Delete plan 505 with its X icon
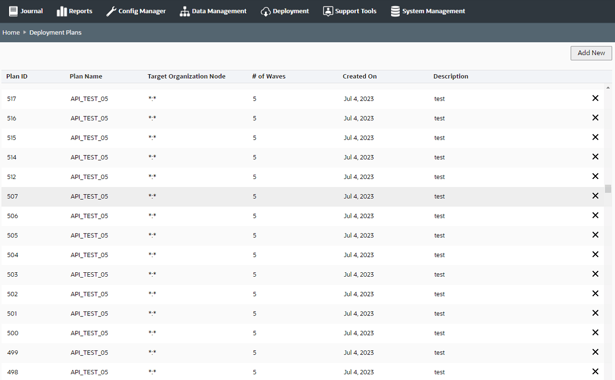This screenshot has width=615, height=380. pos(595,235)
